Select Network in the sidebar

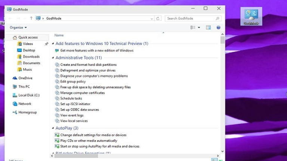point(22,104)
